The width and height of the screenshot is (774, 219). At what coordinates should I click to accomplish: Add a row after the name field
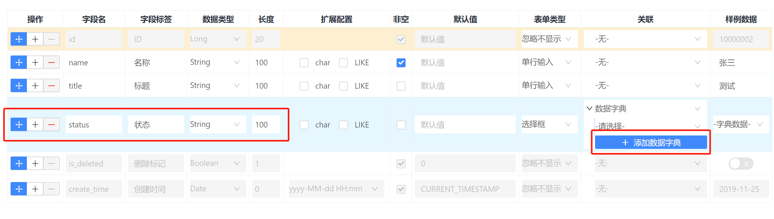pos(35,62)
